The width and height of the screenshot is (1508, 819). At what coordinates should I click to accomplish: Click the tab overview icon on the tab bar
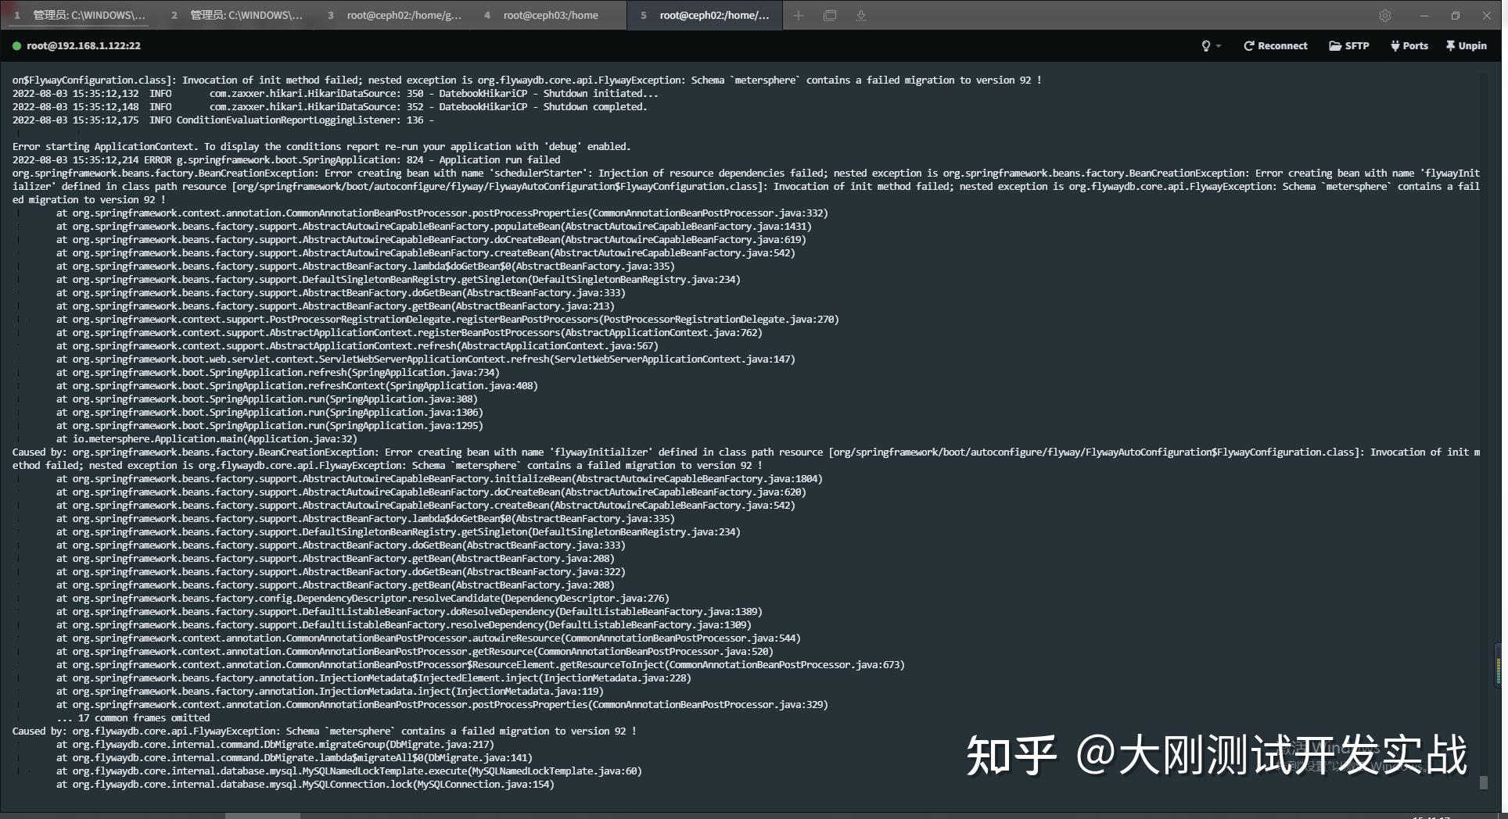[829, 15]
